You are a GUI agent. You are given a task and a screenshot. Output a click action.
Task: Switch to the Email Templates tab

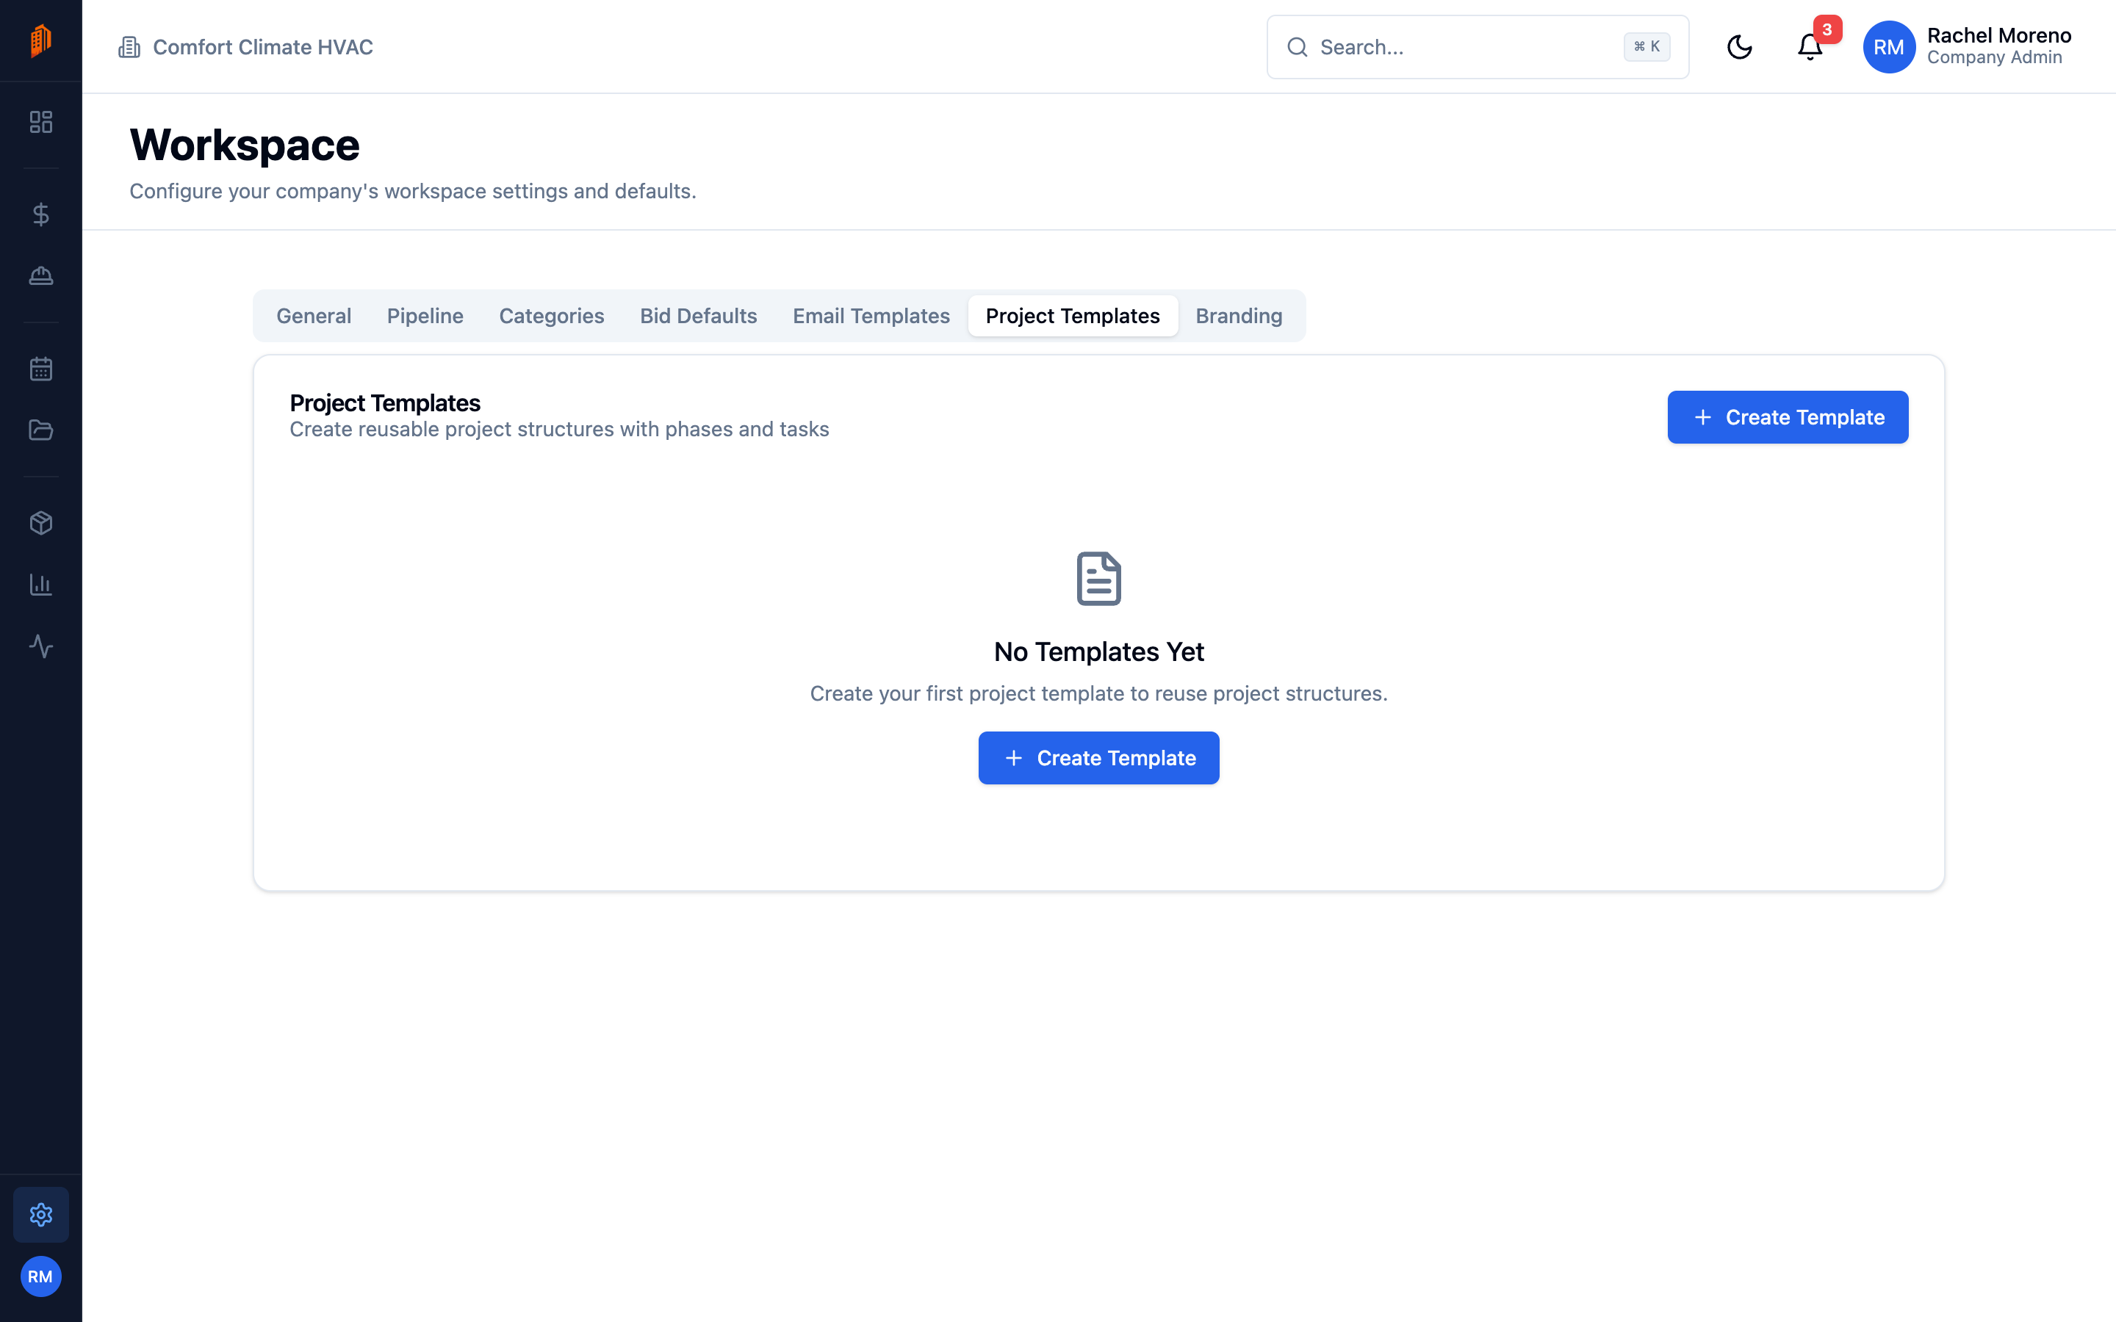point(872,316)
